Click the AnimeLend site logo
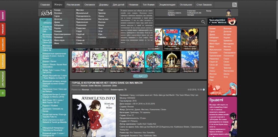The height and width of the screenshot is (137, 278). 46,13
